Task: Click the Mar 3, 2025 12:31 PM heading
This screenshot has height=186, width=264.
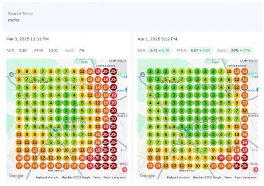Action: 27,39
